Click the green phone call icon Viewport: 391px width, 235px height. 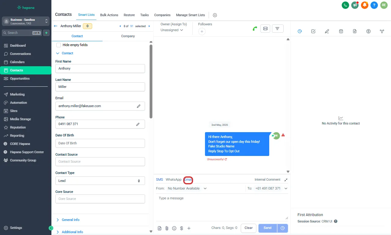click(x=255, y=29)
